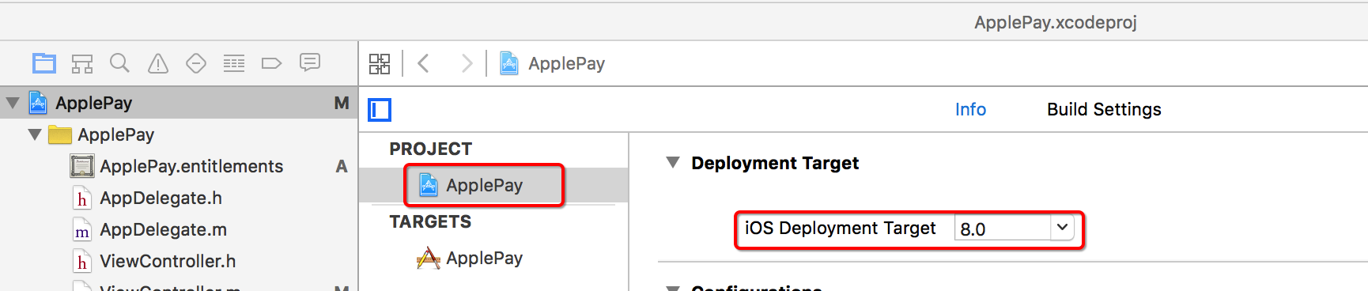Click the Deployment Target heading text
Image resolution: width=1368 pixels, height=291 pixels.
tap(775, 163)
